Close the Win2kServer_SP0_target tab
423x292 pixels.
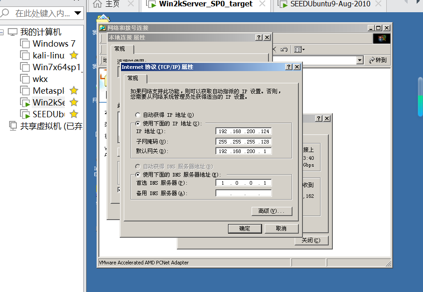[262, 4]
